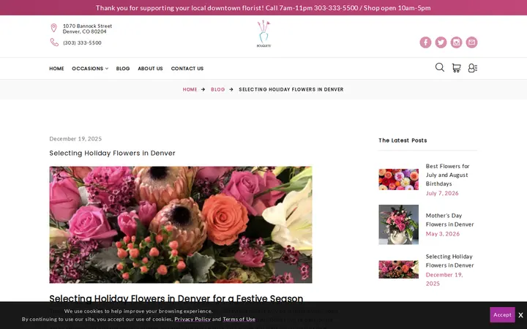Click Home breadcrumb link
This screenshot has height=329, width=527.
190,90
